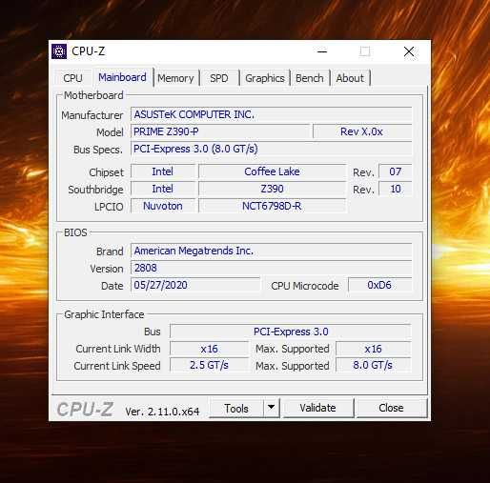Click BIOS version value 2808
490x483 pixels.
pyautogui.click(x=272, y=268)
